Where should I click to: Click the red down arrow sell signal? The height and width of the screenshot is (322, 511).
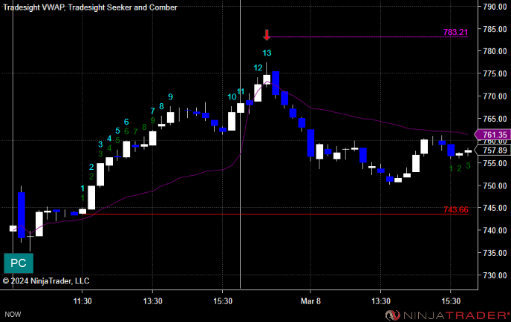(x=267, y=35)
